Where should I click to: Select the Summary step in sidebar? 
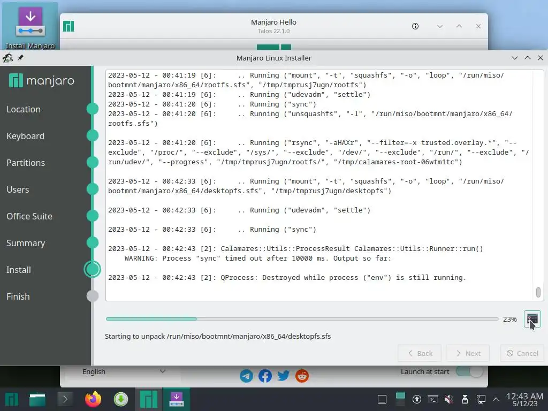[26, 243]
